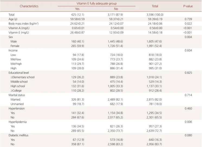This screenshot has height=147, width=202.
Task: Click the value '12.93±0.09'
Action: [x=116, y=33]
